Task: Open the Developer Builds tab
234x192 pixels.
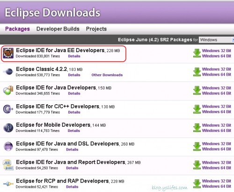Action: tap(58, 29)
